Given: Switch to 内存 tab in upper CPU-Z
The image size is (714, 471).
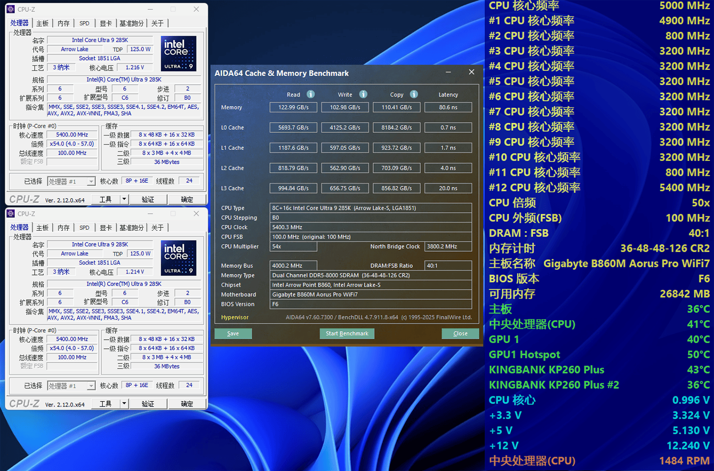Looking at the screenshot, I should coord(63,23).
